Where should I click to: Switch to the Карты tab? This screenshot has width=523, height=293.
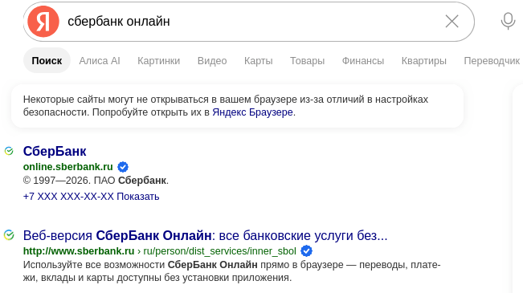point(259,61)
